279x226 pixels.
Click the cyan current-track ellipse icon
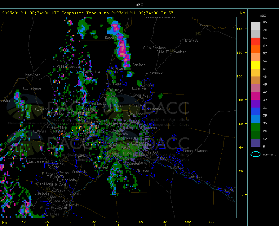(x=255, y=154)
